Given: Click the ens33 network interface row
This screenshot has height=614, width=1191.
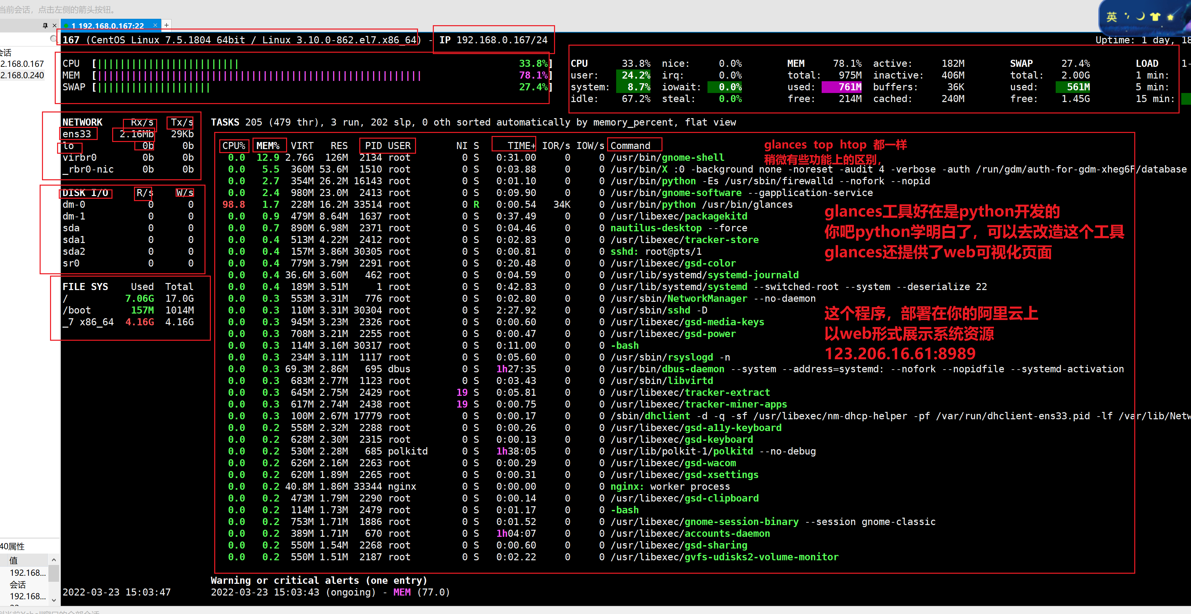Looking at the screenshot, I should (x=128, y=134).
